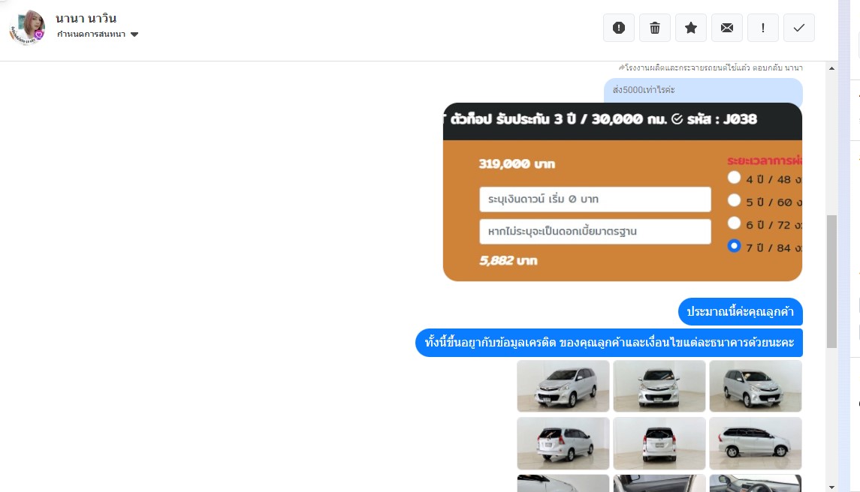Click message bubble ประมาณนี้ค่ะคุณลูกค้า
860x492 pixels.
(740, 312)
